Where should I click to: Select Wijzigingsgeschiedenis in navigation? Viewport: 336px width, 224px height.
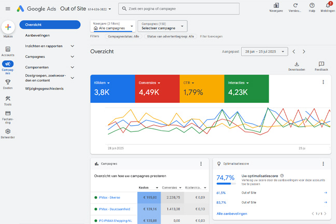point(45,88)
